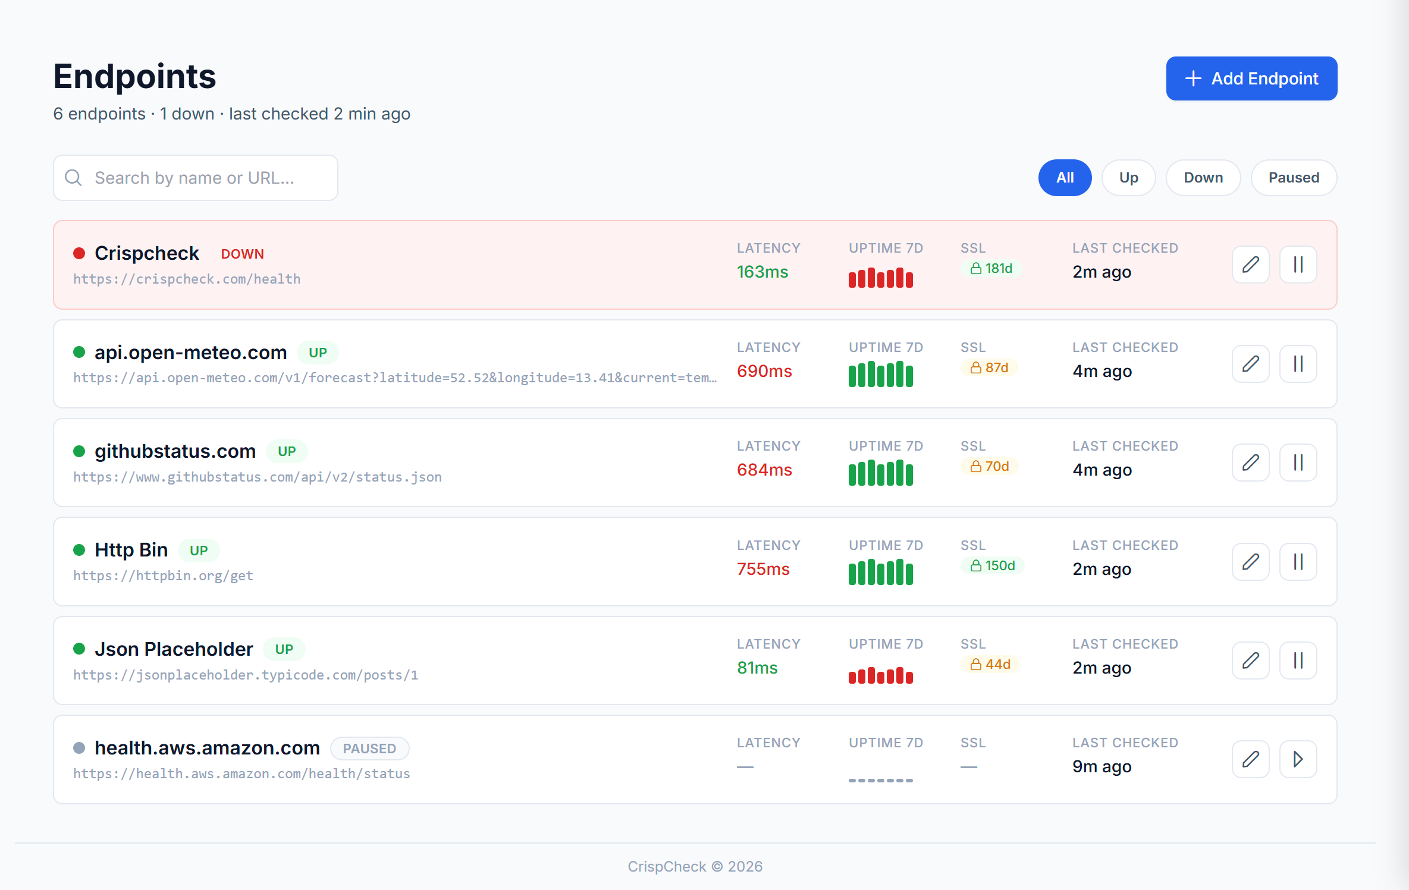Edit the Http Bin endpoint
The height and width of the screenshot is (890, 1409).
[x=1250, y=562]
